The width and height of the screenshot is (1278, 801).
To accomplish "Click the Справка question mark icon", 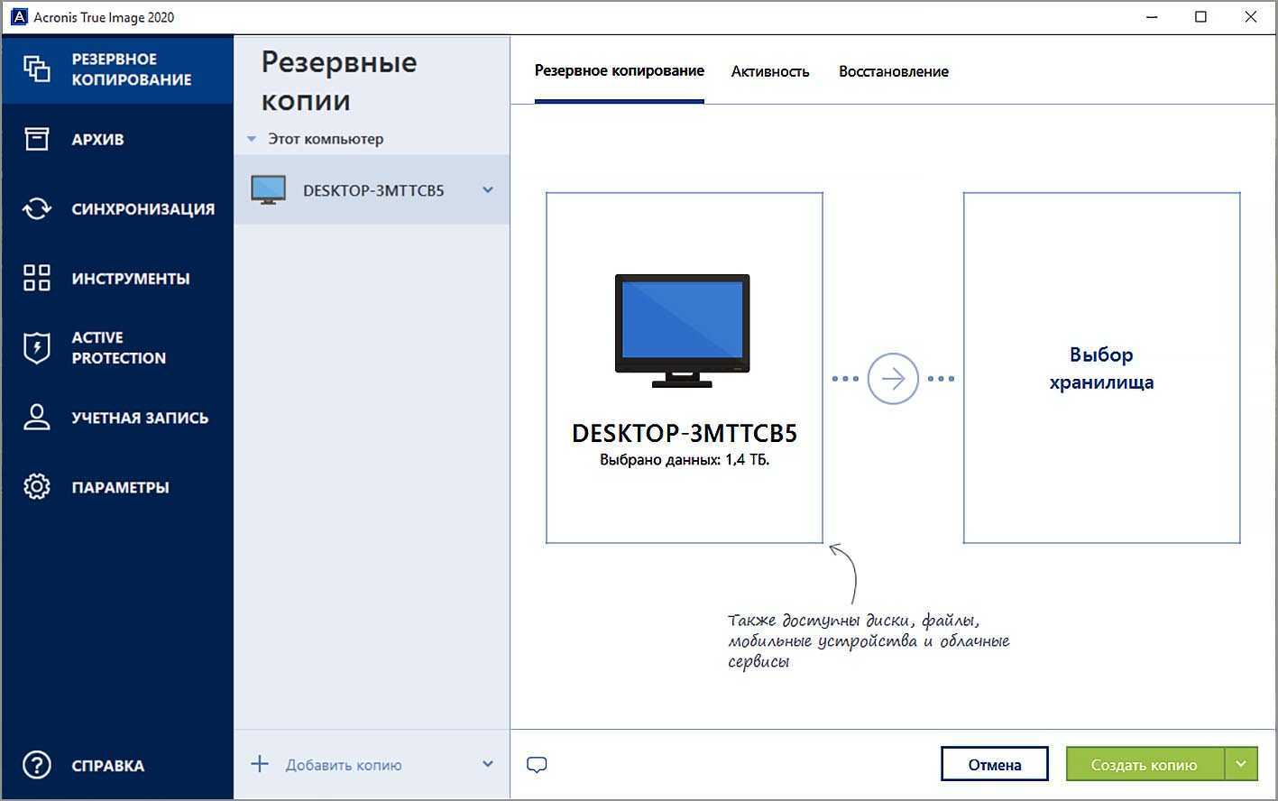I will point(37,765).
